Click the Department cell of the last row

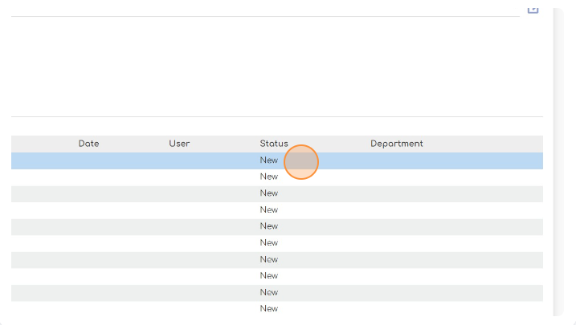[396, 309]
